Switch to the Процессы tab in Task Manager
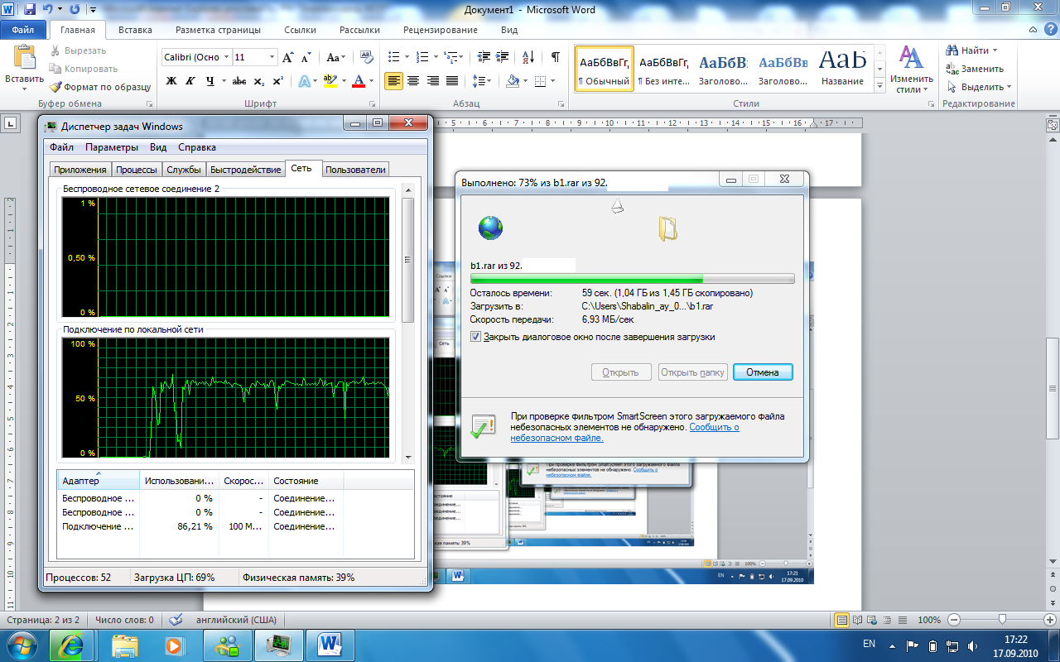 click(136, 170)
